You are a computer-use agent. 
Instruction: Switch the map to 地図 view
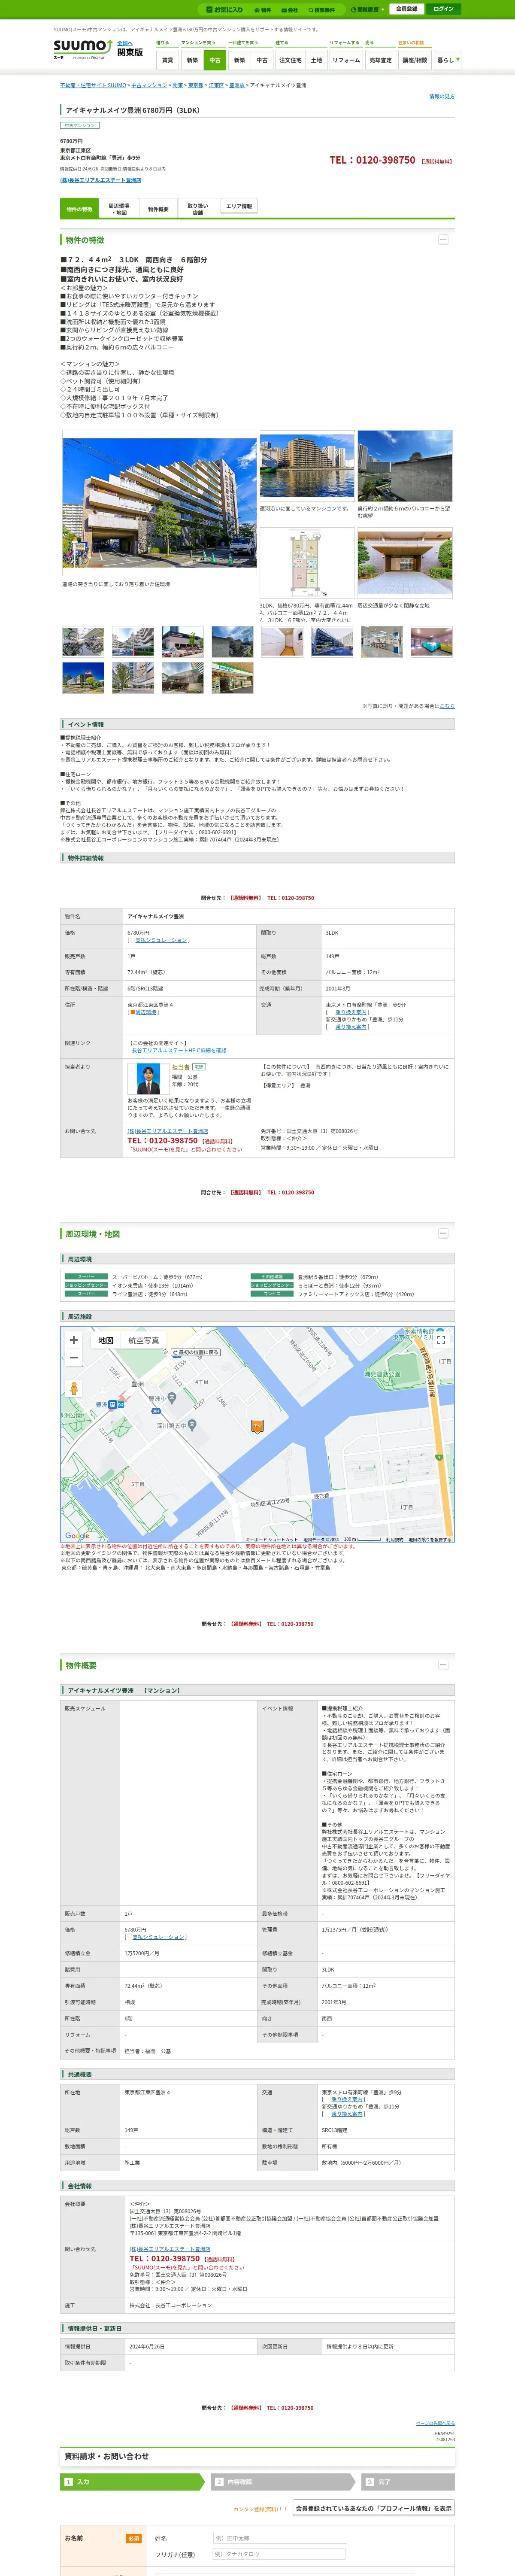[106, 1340]
